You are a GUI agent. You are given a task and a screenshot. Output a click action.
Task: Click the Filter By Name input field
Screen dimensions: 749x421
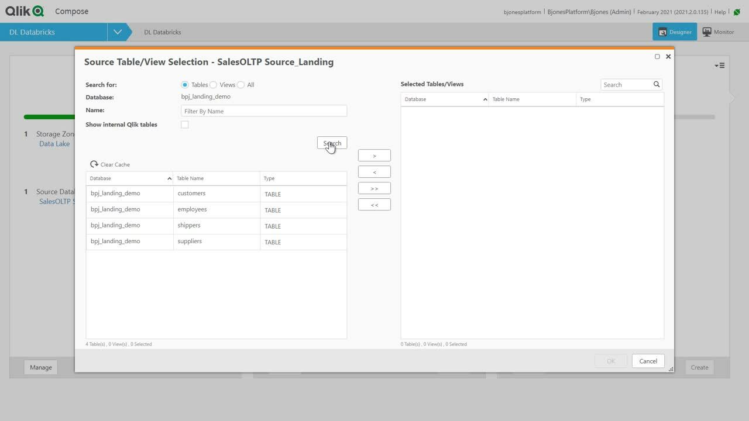pos(264,111)
